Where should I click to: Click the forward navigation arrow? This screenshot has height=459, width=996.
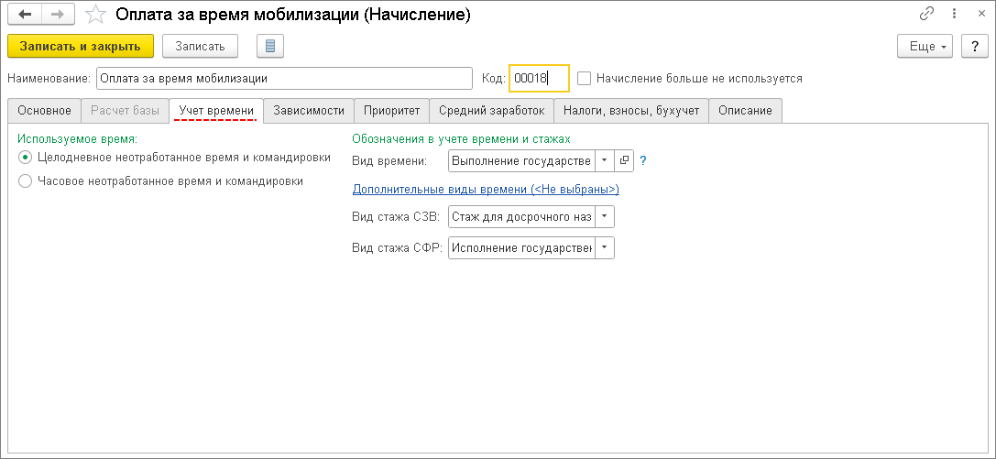tap(58, 15)
